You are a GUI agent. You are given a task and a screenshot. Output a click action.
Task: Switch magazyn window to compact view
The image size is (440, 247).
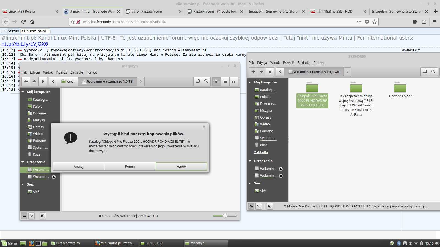pos(234,81)
